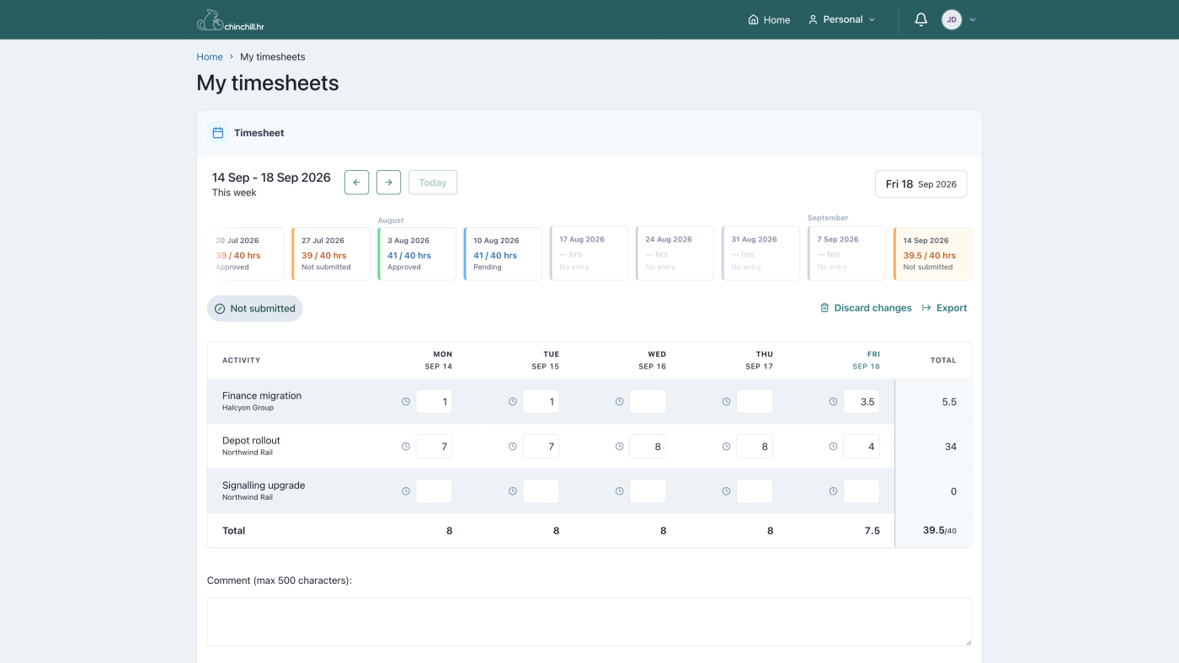Click the Today button
Screen dimensions: 1179x663
point(433,183)
